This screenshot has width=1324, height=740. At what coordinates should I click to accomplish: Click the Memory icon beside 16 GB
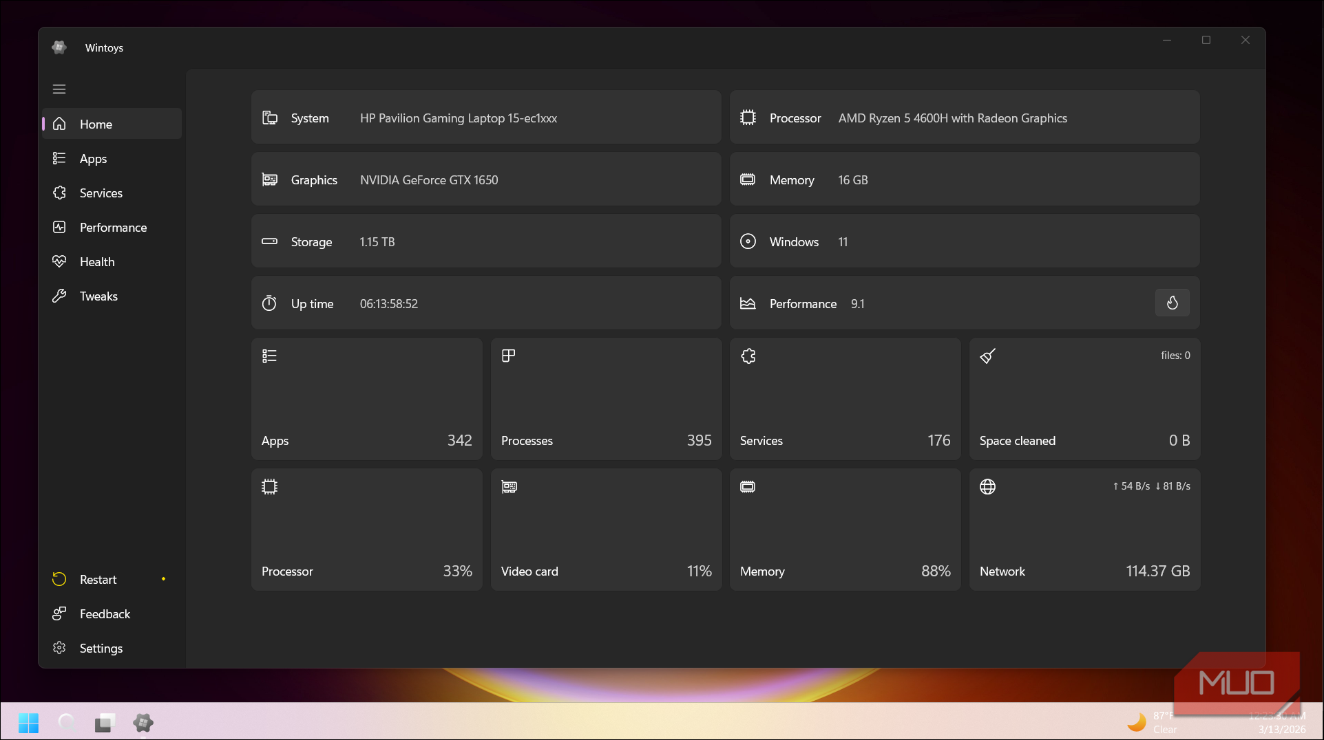point(748,179)
